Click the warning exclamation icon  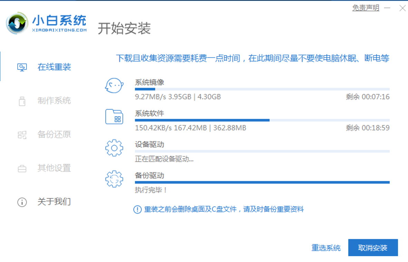click(x=137, y=209)
